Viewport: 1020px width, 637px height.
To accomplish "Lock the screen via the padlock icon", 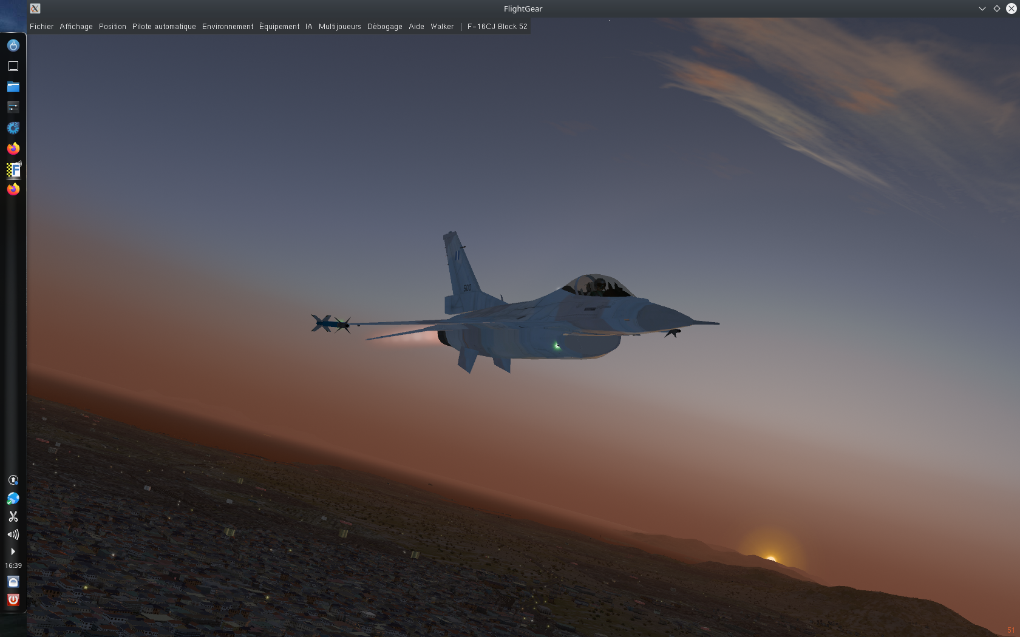I will click(x=13, y=582).
